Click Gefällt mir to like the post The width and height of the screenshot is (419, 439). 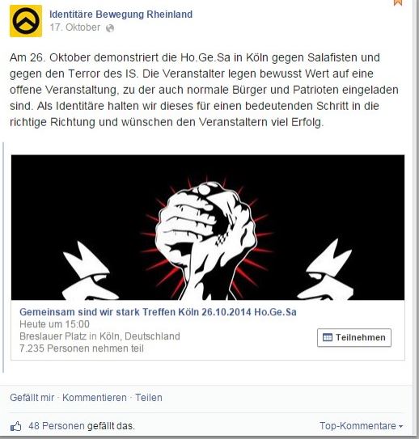[32, 398]
